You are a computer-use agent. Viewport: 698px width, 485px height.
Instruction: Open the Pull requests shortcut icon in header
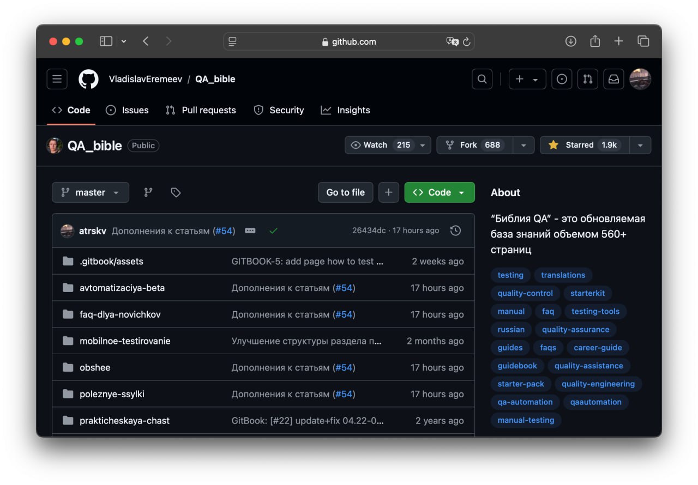(588, 79)
